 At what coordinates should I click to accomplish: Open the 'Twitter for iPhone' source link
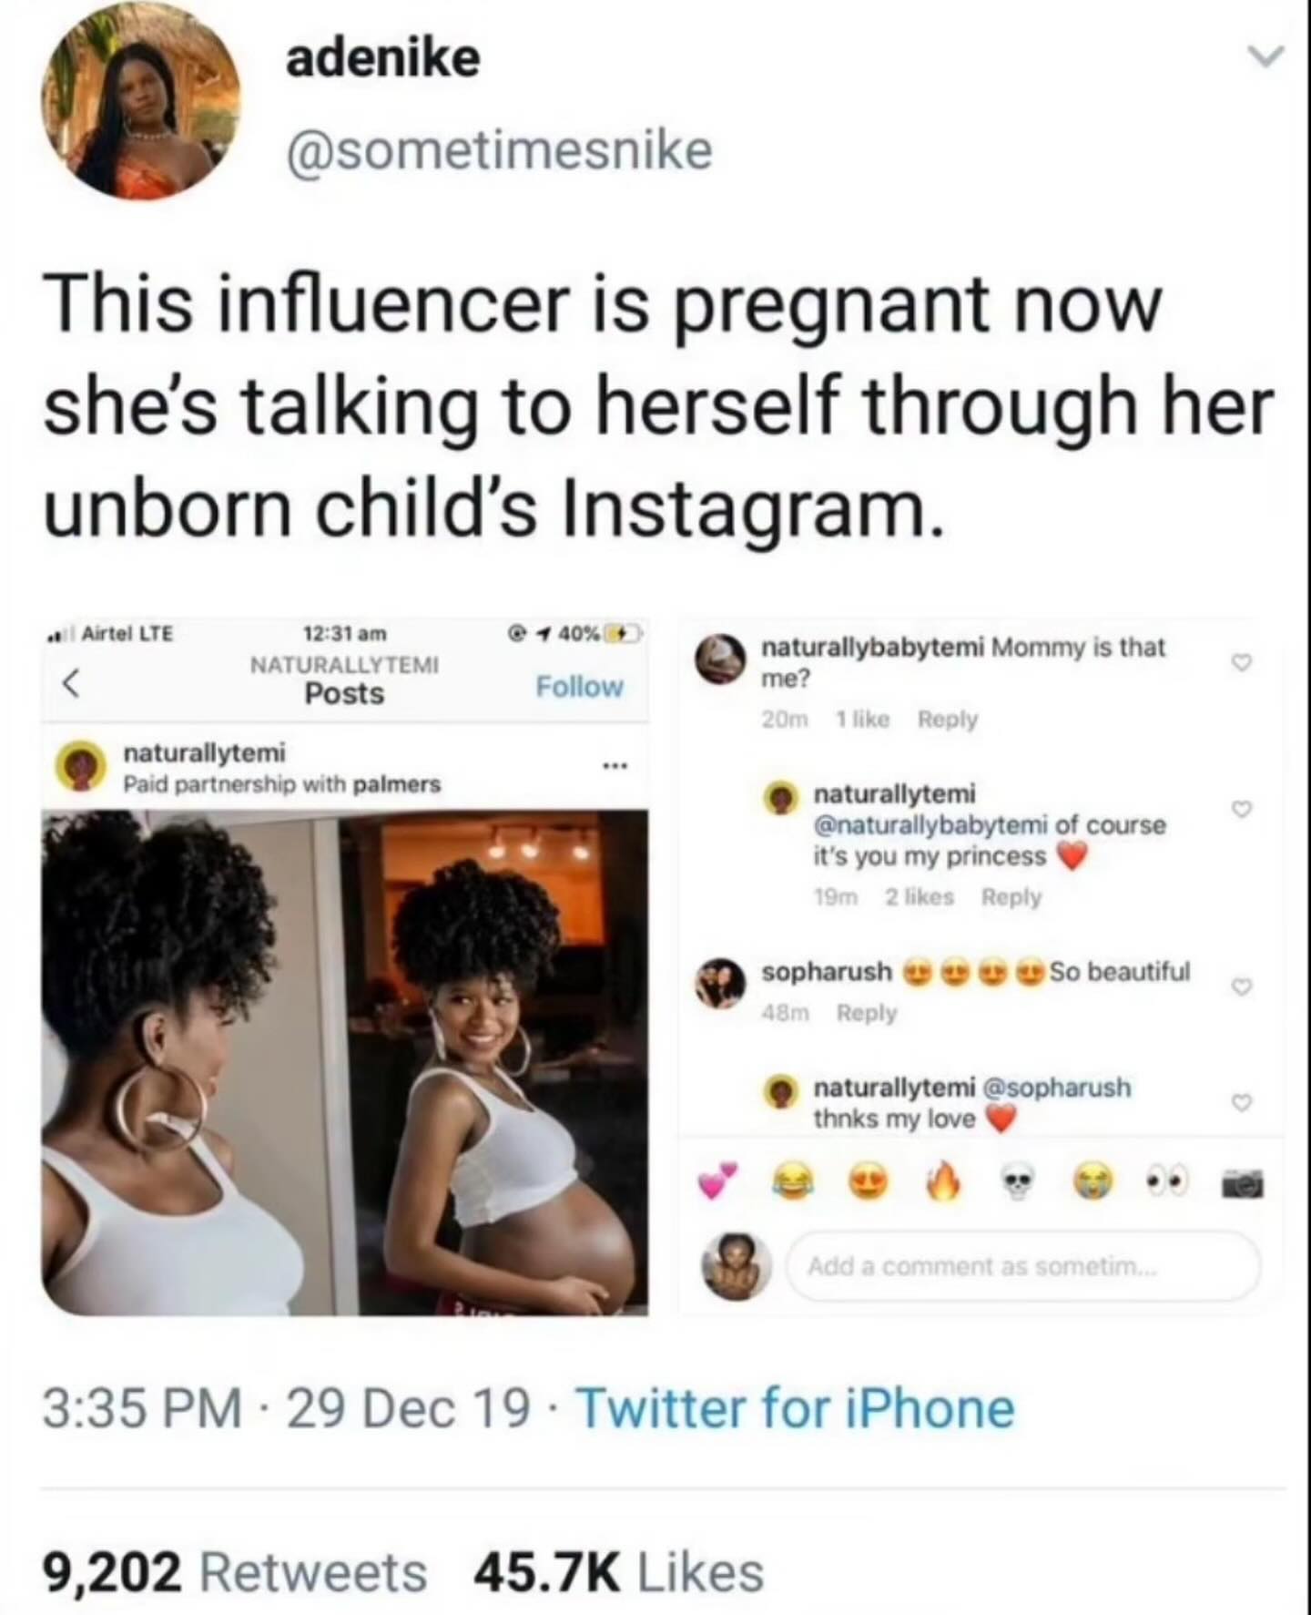click(796, 1408)
